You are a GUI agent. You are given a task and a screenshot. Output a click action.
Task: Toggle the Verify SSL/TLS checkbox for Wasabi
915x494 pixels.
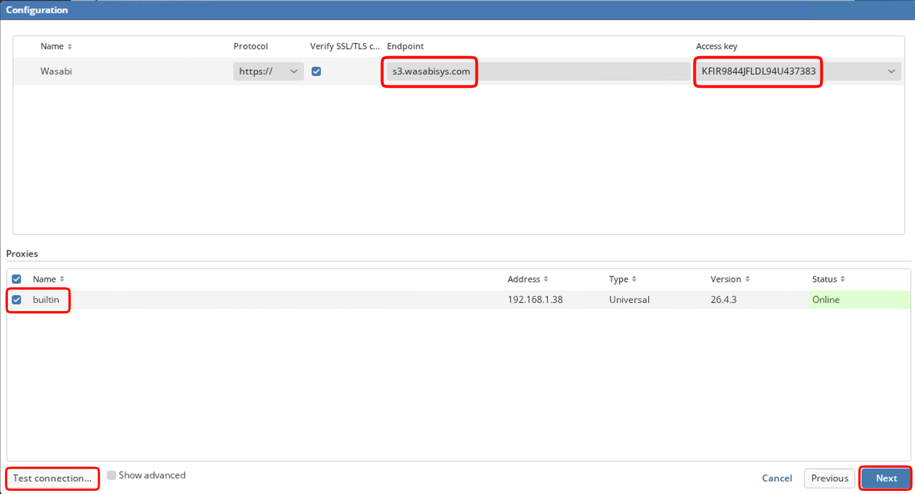point(316,71)
